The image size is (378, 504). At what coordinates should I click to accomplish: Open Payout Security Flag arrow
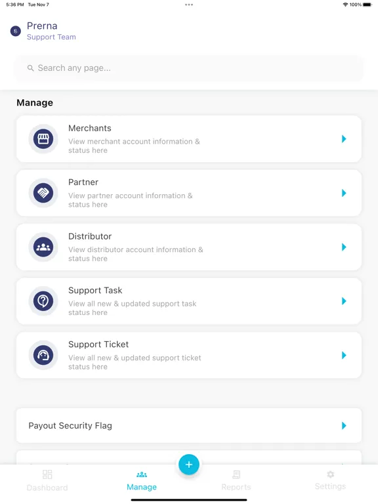pyautogui.click(x=344, y=425)
